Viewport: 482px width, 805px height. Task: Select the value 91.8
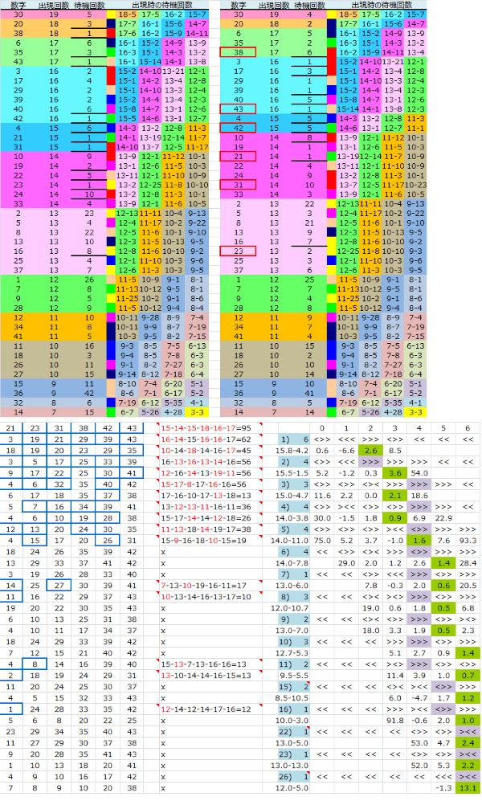[x=394, y=721]
